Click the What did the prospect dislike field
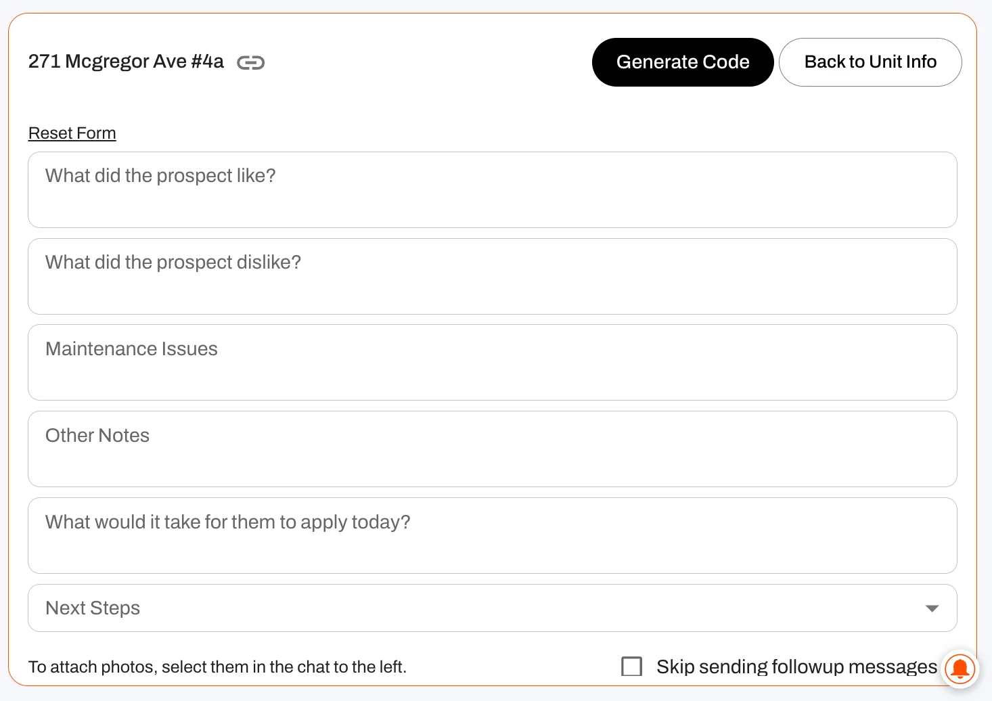The image size is (992, 701). tap(493, 276)
